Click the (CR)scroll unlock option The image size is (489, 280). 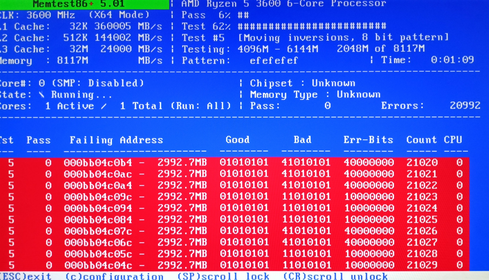[x=336, y=276]
